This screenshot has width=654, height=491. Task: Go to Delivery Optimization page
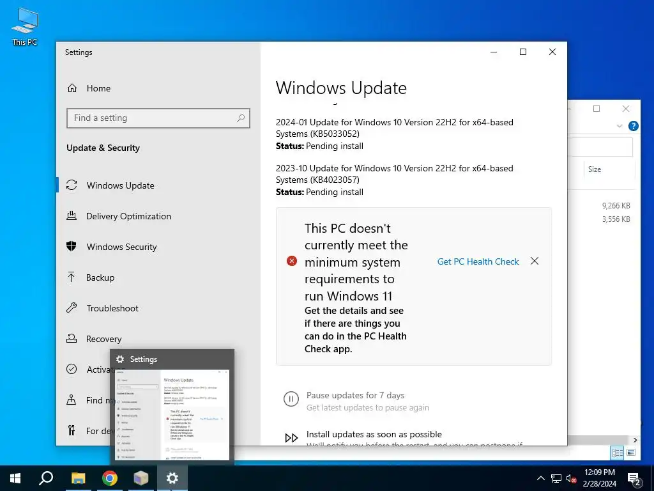click(128, 216)
